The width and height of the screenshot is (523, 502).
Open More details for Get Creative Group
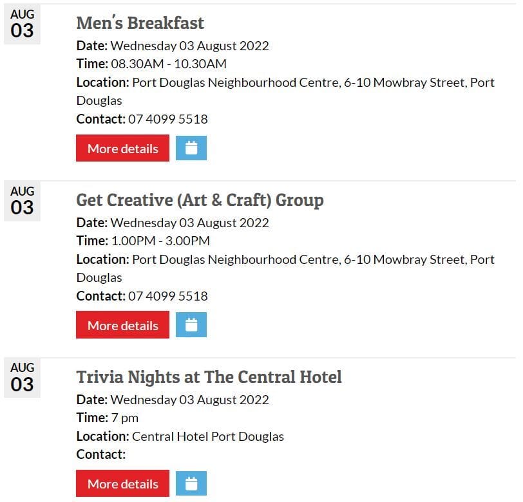pyautogui.click(x=122, y=325)
